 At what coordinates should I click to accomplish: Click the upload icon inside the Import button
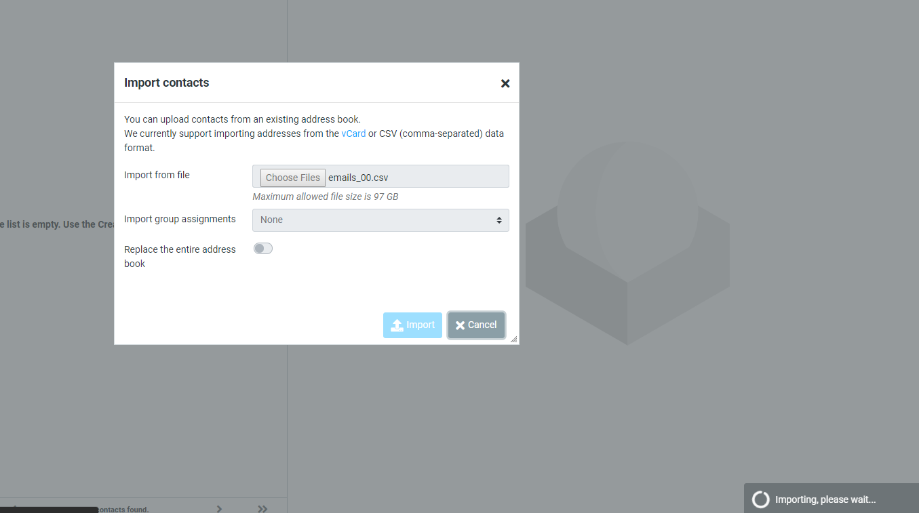coord(397,325)
